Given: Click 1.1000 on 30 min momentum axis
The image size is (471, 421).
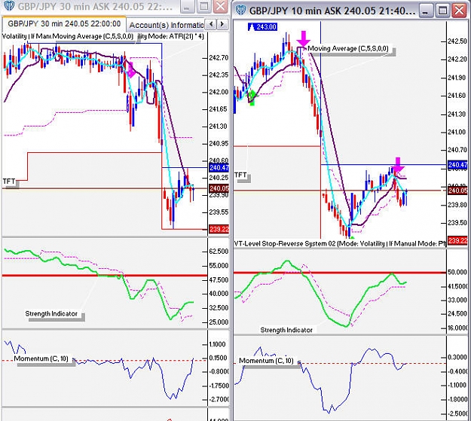Looking at the screenshot, I should coord(218,344).
